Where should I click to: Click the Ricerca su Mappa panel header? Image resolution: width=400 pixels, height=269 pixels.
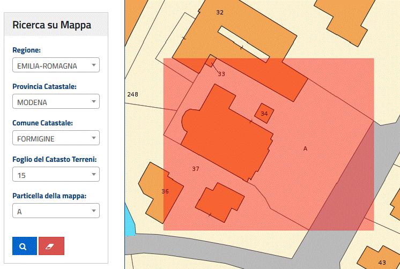point(56,25)
